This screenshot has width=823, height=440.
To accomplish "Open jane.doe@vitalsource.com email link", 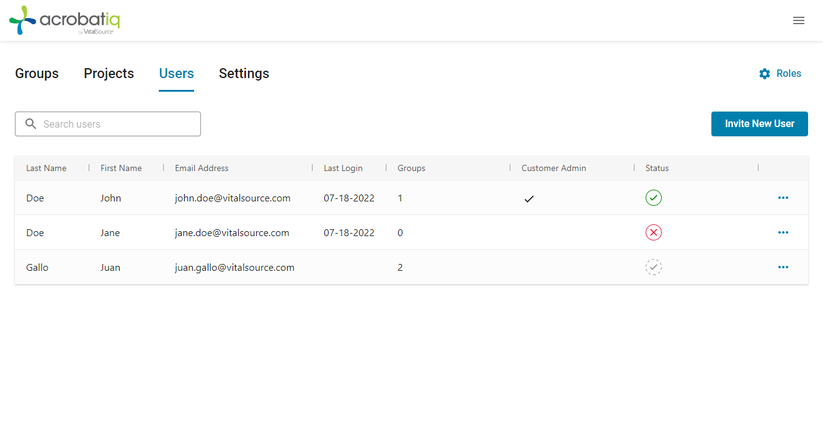I will [x=233, y=232].
